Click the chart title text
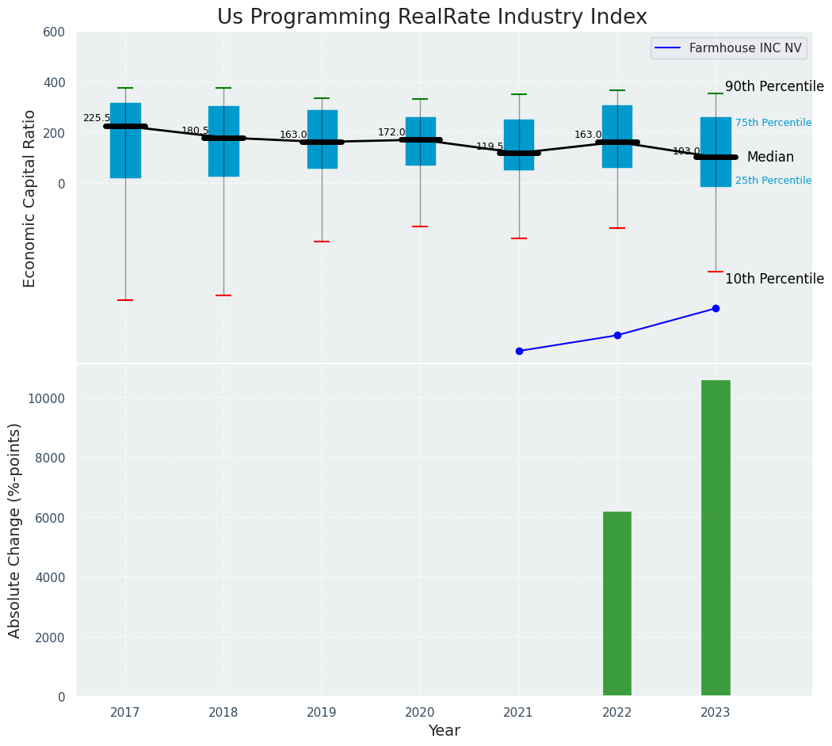 tap(432, 17)
